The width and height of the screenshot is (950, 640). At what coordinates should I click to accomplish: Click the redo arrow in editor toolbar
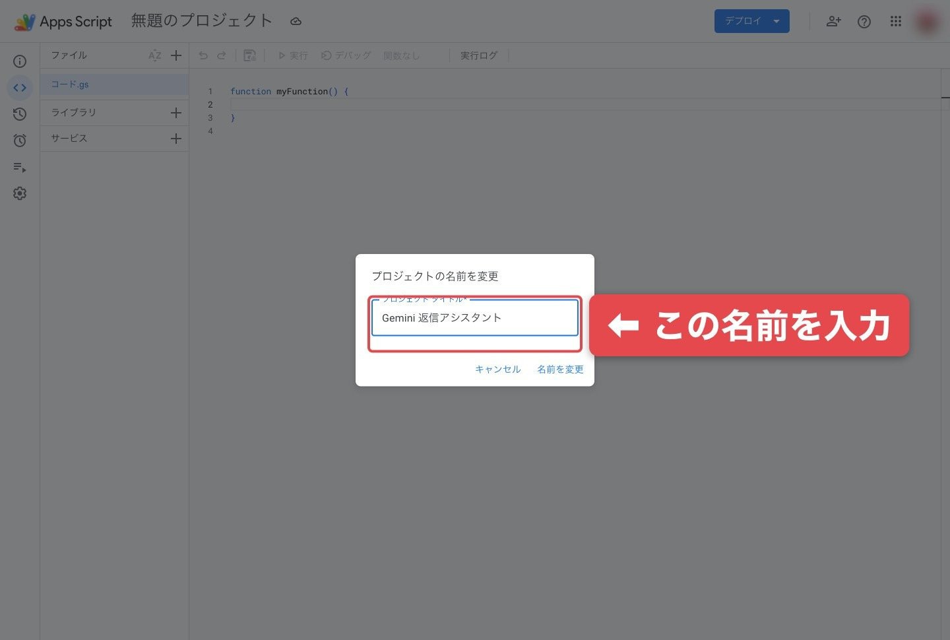[x=222, y=55]
